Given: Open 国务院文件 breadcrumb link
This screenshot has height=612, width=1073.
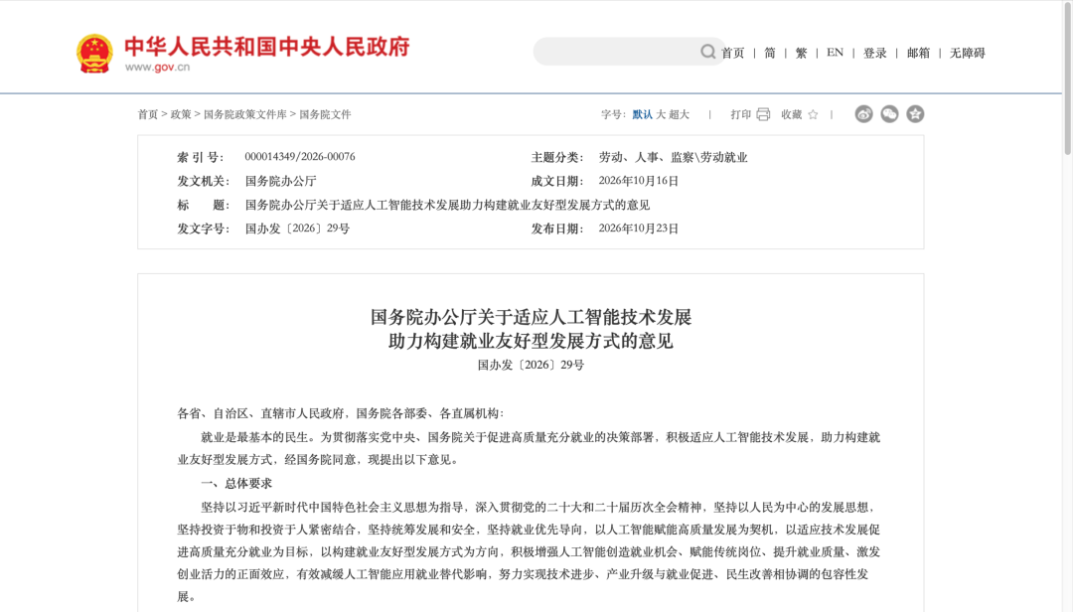Looking at the screenshot, I should (325, 114).
